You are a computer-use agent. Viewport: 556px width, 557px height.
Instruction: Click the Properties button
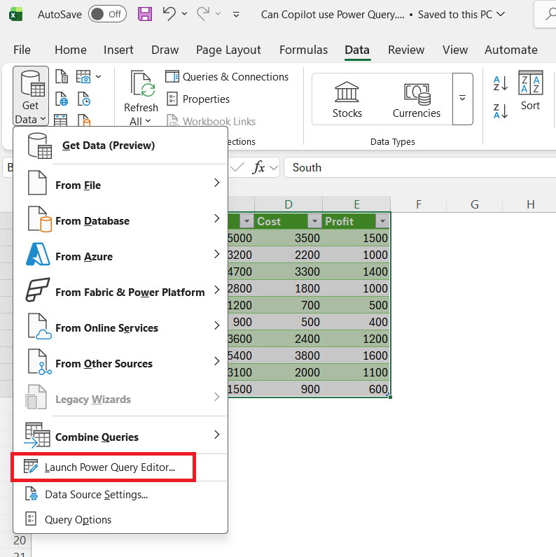[x=198, y=99]
